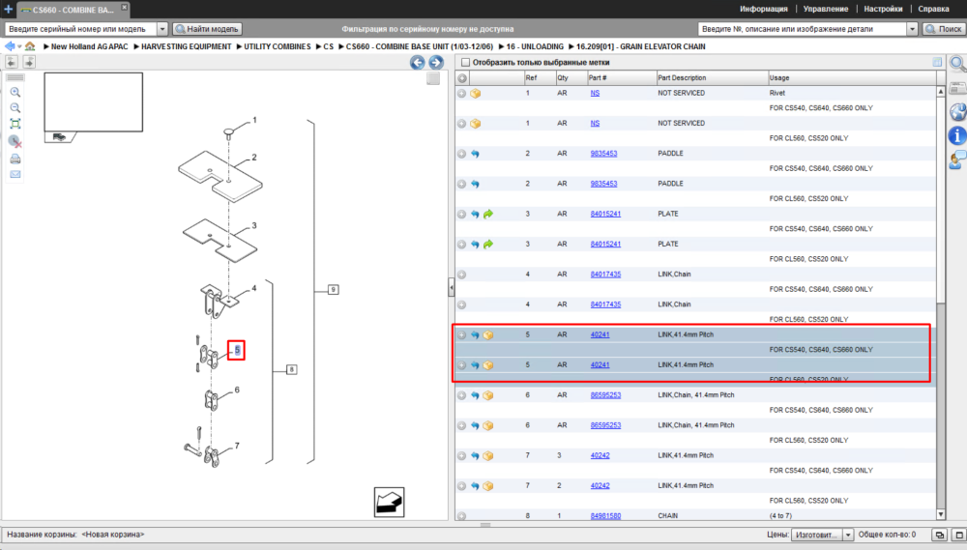Go to UTILITY COMBINES breadcrumb
The width and height of the screenshot is (967, 550).
click(x=277, y=46)
